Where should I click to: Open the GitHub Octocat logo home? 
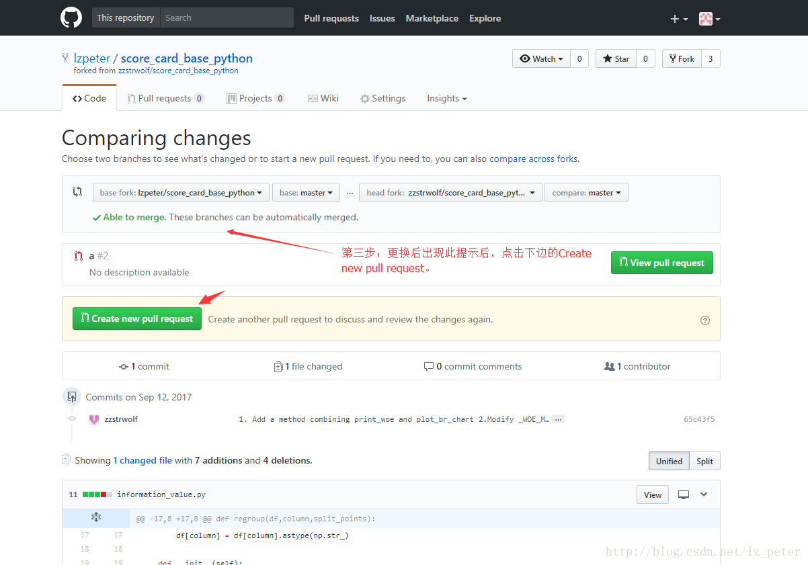click(71, 17)
